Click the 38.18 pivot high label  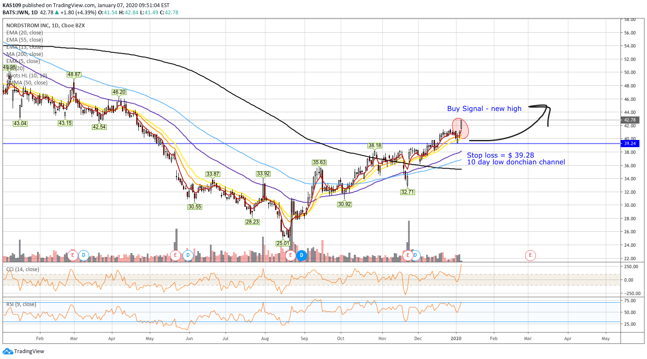(375, 146)
